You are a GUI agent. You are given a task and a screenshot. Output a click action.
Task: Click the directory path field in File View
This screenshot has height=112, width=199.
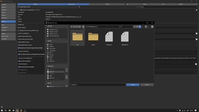102,27
